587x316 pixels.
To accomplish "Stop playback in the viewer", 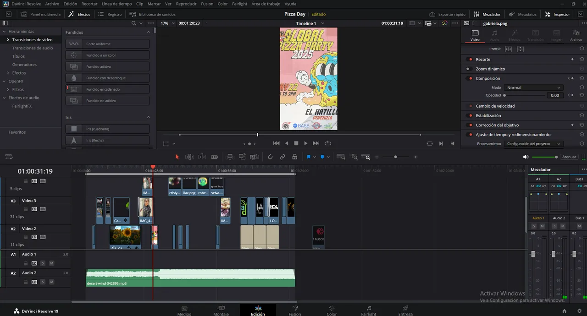I will (296, 143).
